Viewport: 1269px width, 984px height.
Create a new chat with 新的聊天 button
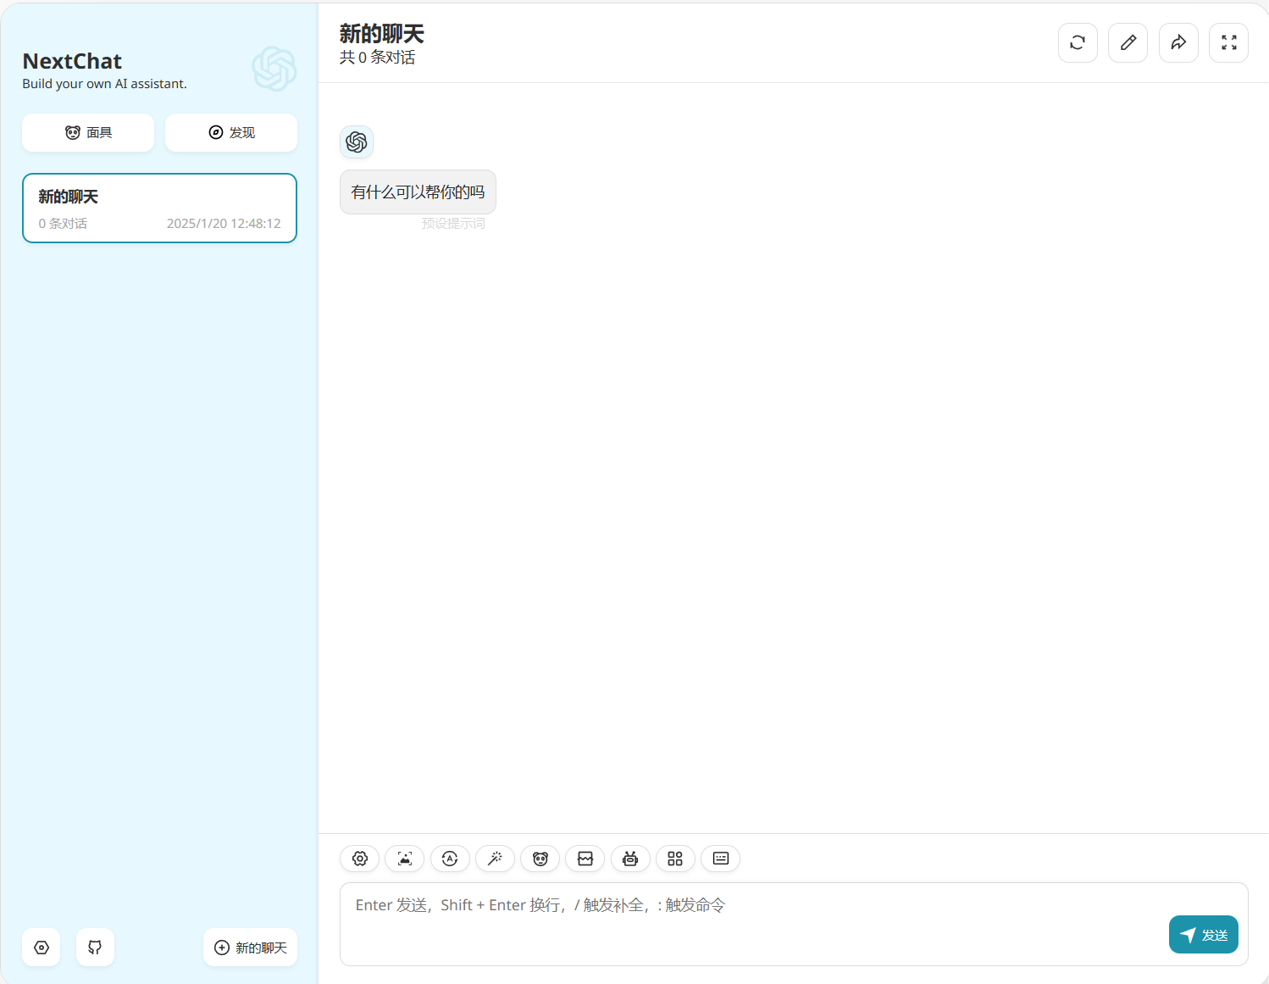tap(250, 947)
